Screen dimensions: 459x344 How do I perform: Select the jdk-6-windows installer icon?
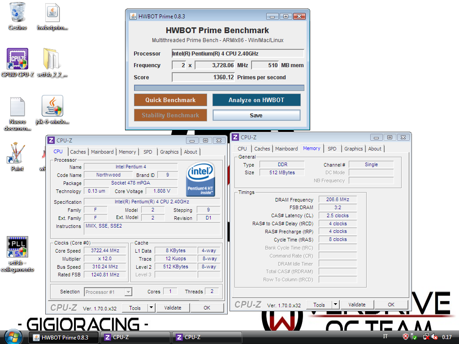52,110
